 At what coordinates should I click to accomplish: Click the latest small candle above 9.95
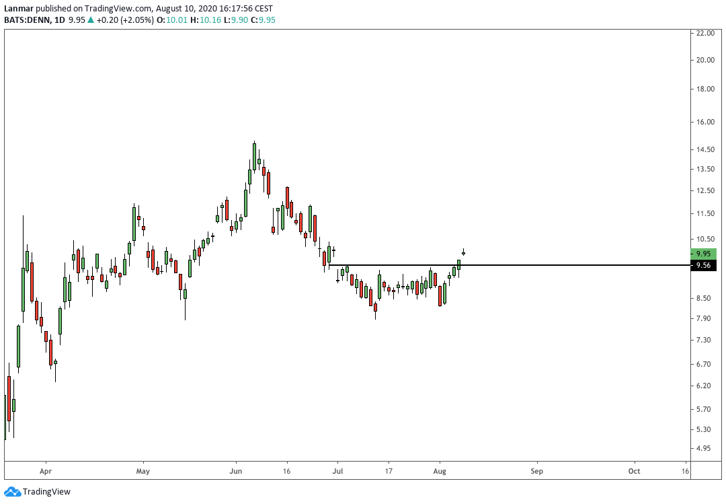click(463, 253)
